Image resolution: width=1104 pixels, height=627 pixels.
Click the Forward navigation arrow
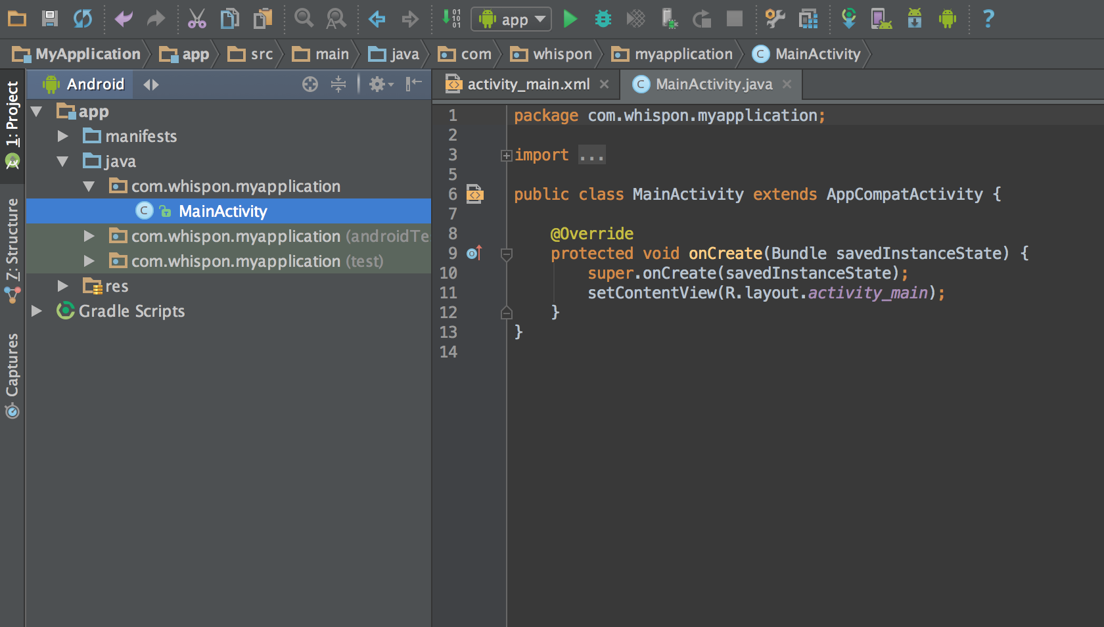click(x=410, y=19)
